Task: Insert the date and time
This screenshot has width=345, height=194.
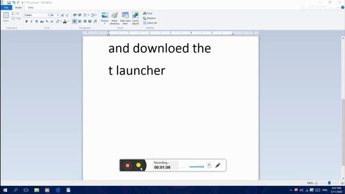Action: point(125,18)
